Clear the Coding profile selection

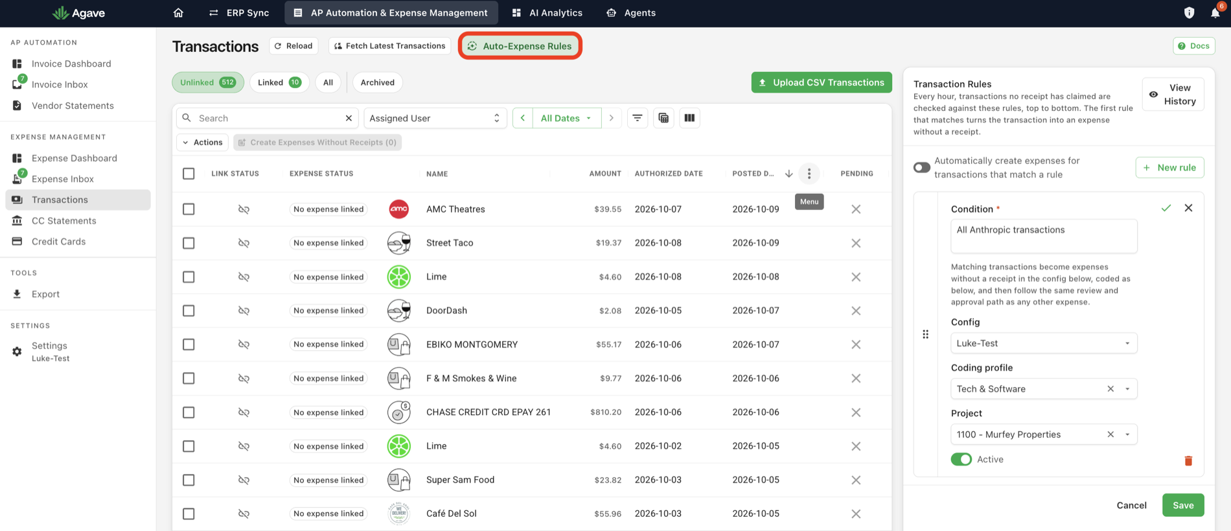click(x=1110, y=389)
